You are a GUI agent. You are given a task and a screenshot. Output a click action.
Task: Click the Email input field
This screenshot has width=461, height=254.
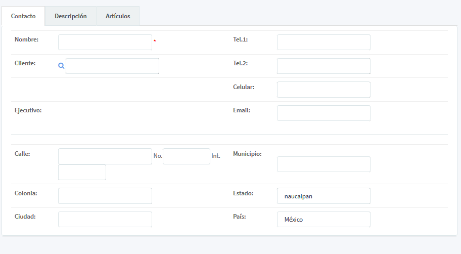click(x=324, y=113)
